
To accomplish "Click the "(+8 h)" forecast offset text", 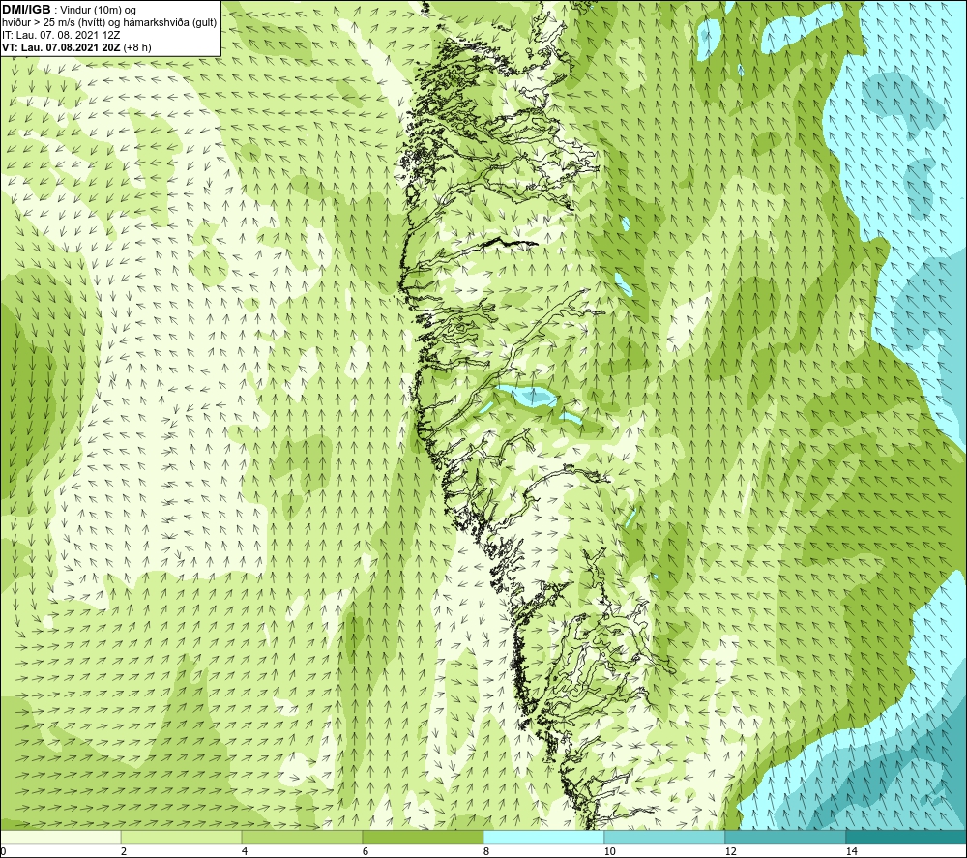I will pos(137,47).
